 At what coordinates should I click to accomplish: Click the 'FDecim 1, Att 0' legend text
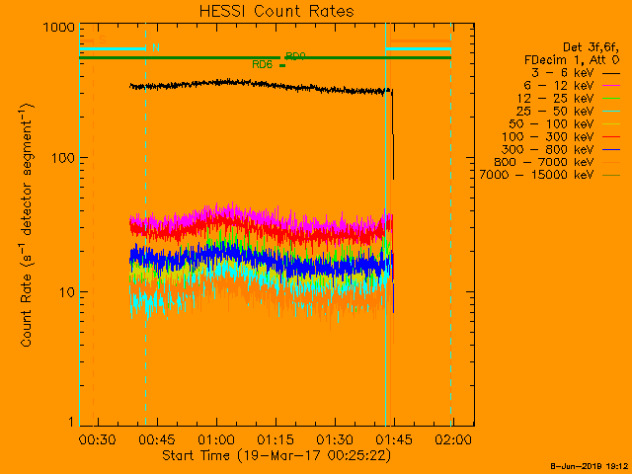pos(572,60)
